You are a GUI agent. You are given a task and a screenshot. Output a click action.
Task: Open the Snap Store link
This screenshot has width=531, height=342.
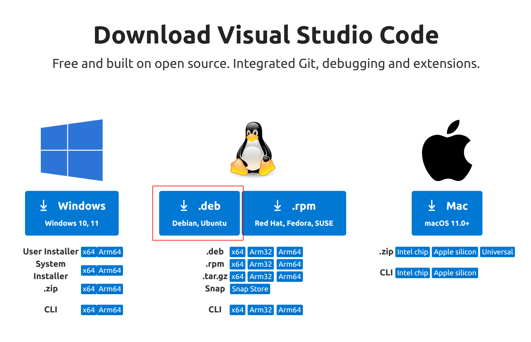click(250, 289)
